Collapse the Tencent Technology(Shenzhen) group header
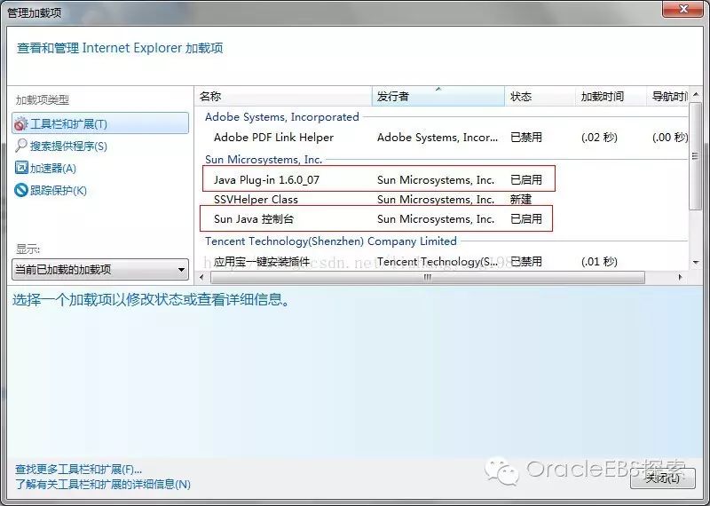 [x=330, y=241]
